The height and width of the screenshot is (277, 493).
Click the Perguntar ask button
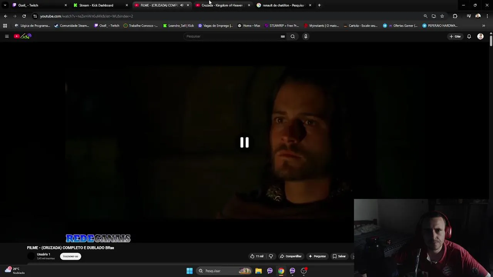tap(317, 256)
